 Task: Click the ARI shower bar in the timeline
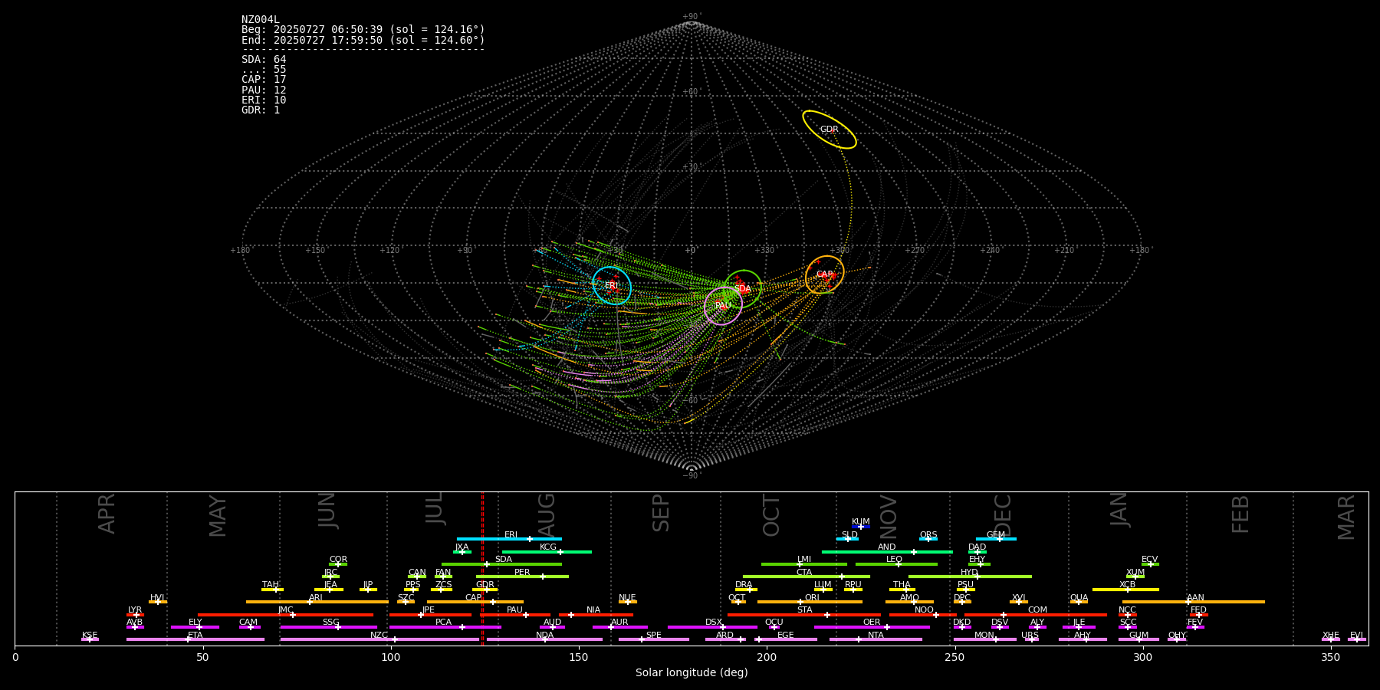coord(317,602)
